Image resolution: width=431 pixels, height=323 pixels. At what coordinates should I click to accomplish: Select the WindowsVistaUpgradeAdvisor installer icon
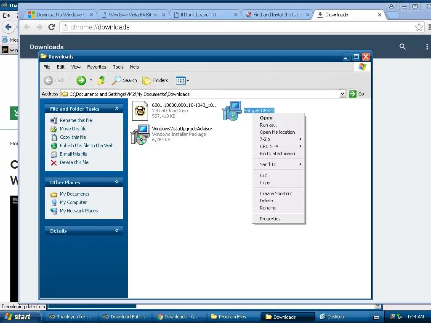coord(140,134)
